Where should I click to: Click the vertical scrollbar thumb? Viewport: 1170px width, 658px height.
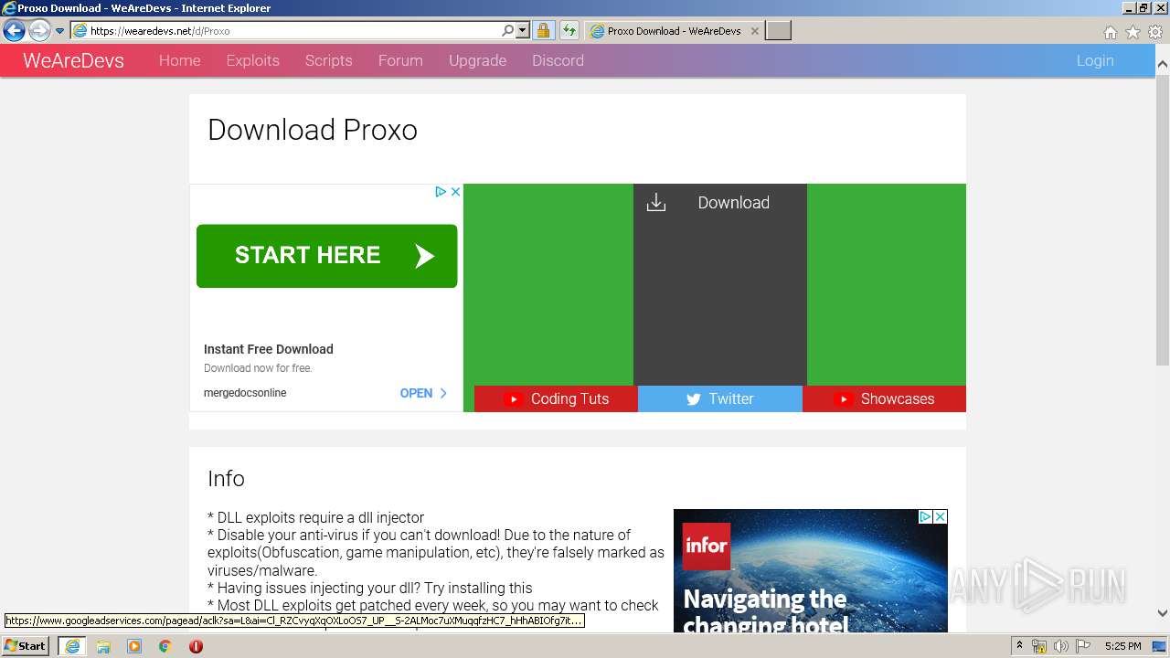pyautogui.click(x=1163, y=219)
